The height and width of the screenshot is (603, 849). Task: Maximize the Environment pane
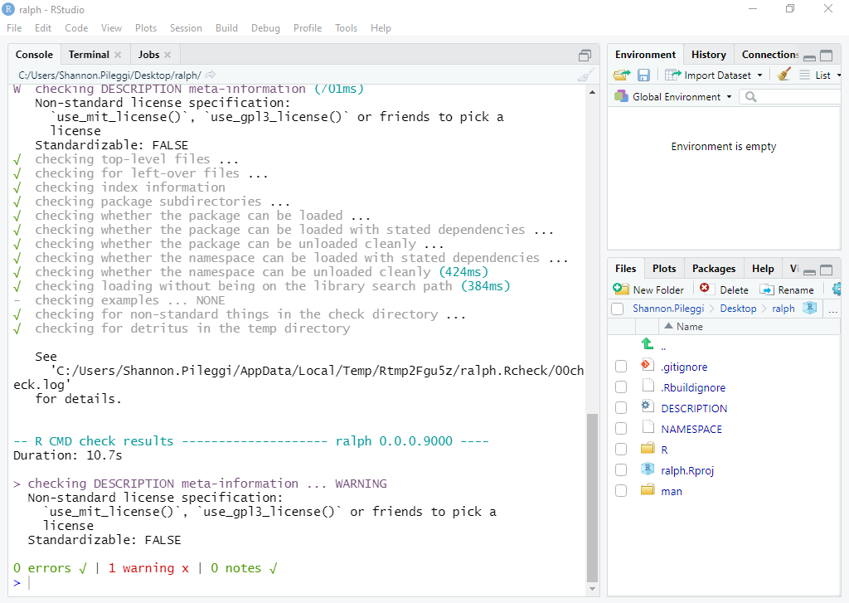[x=827, y=56]
